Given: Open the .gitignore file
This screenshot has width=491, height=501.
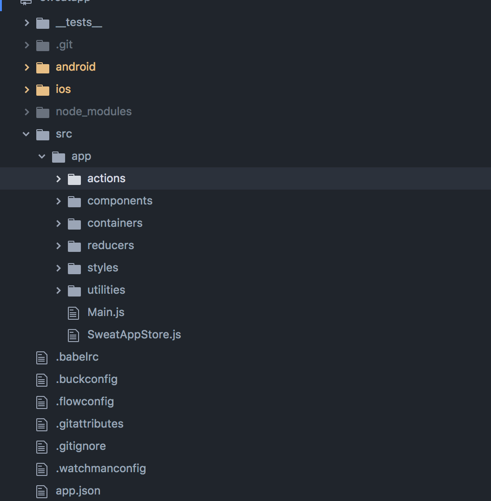Looking at the screenshot, I should click(81, 446).
